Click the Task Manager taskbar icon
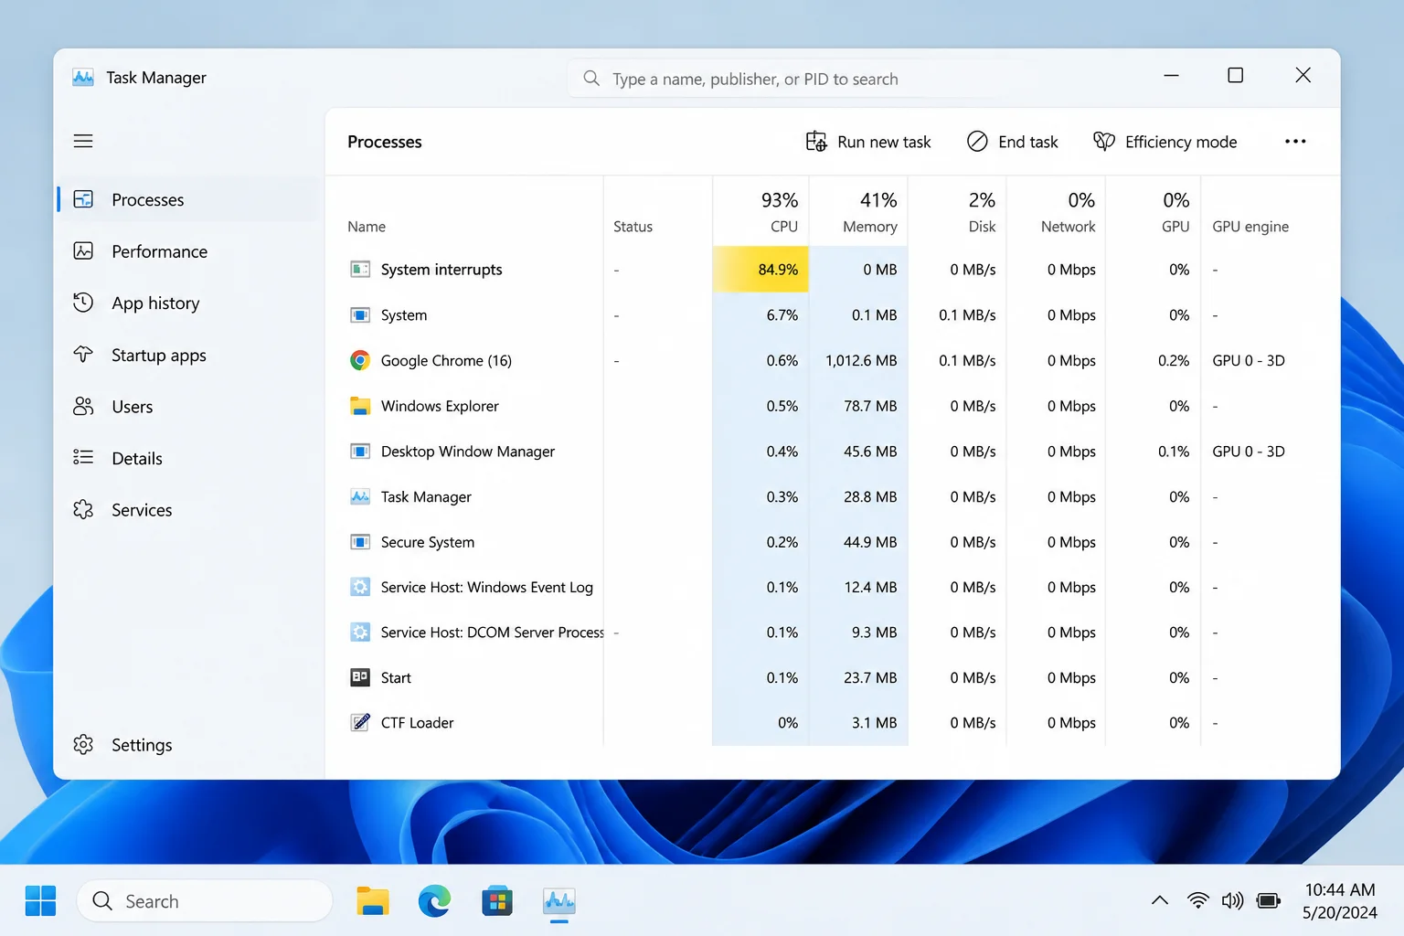 click(559, 901)
